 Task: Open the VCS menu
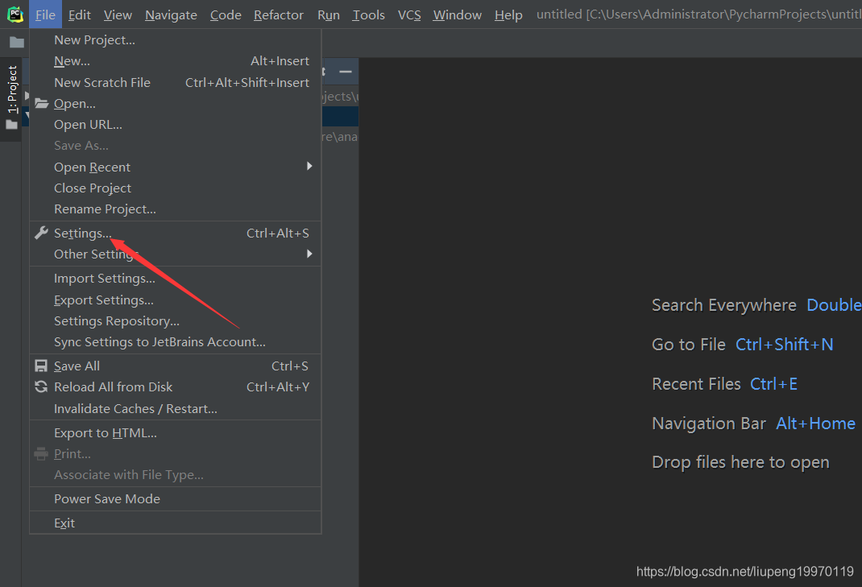click(x=409, y=14)
